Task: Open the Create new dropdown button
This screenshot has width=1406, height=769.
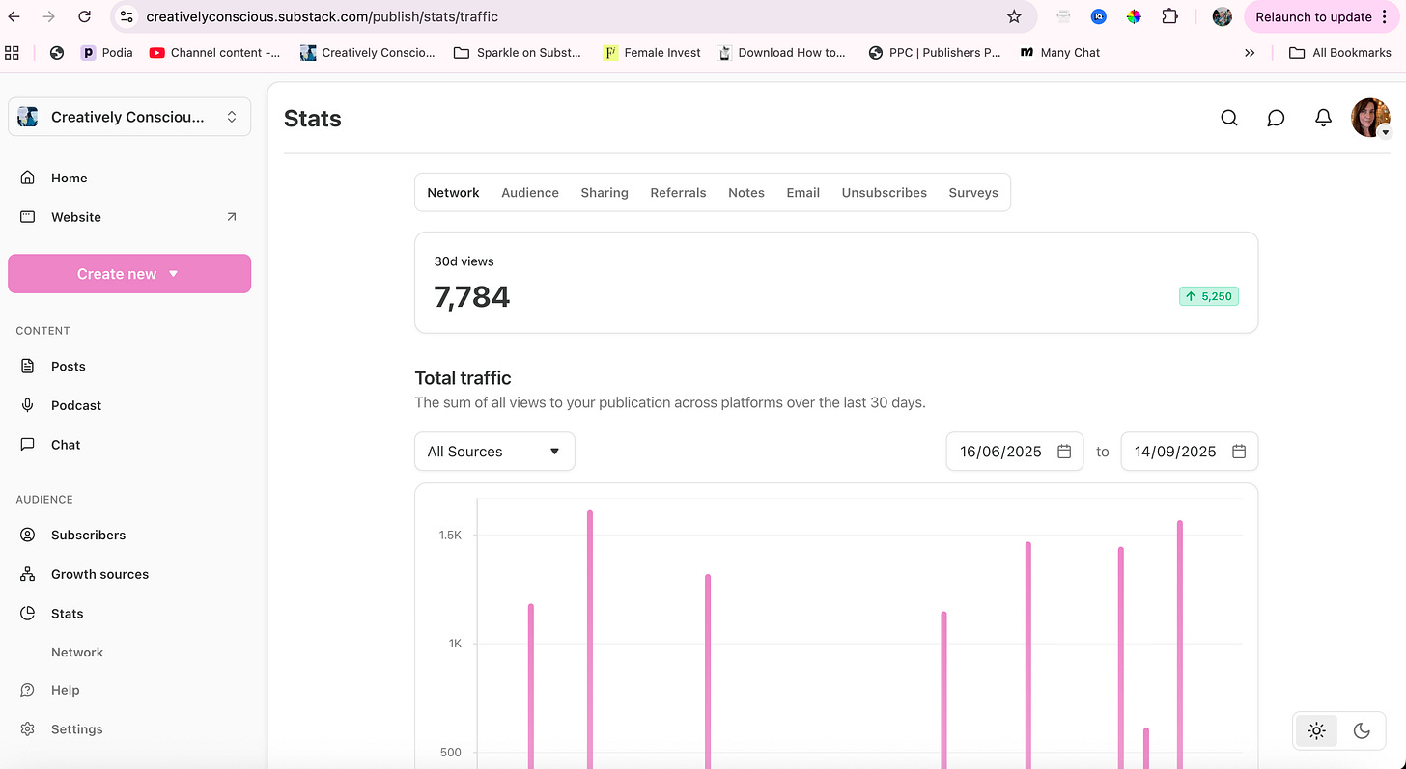Action: tap(129, 274)
